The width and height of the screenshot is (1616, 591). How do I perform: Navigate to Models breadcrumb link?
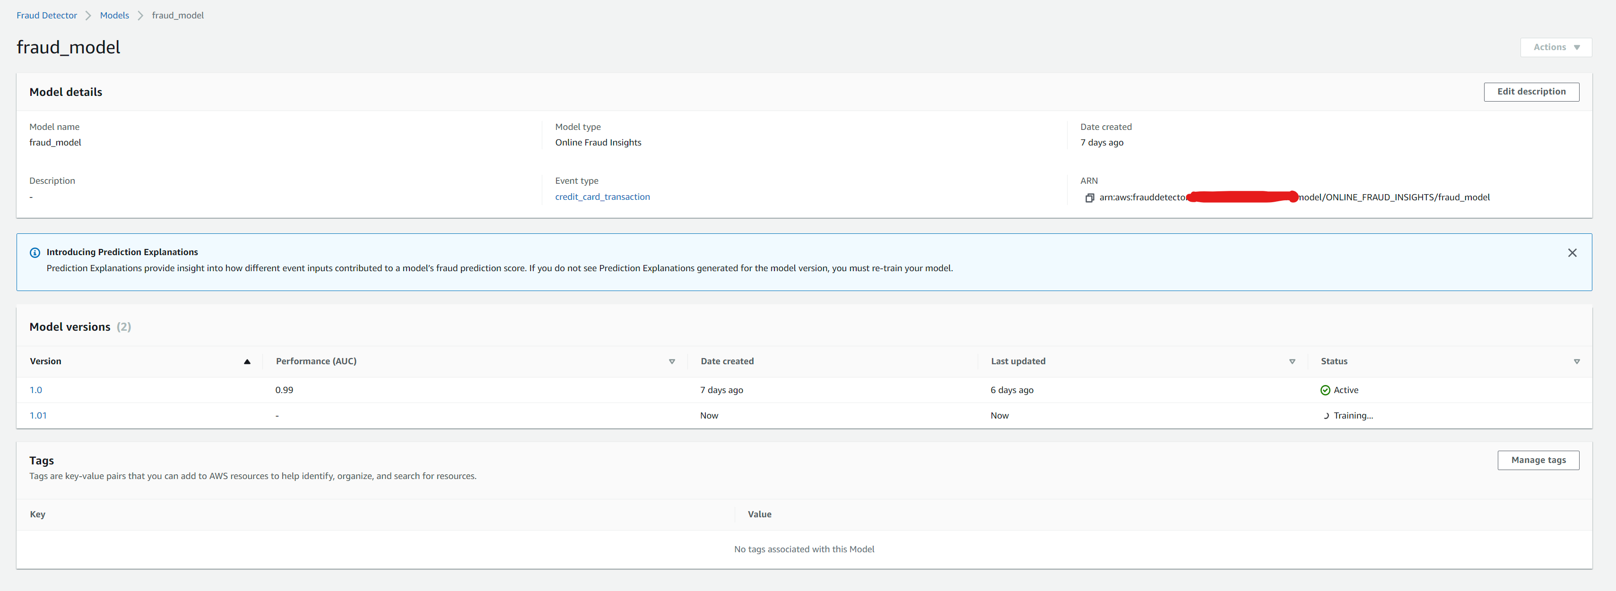[x=114, y=15]
